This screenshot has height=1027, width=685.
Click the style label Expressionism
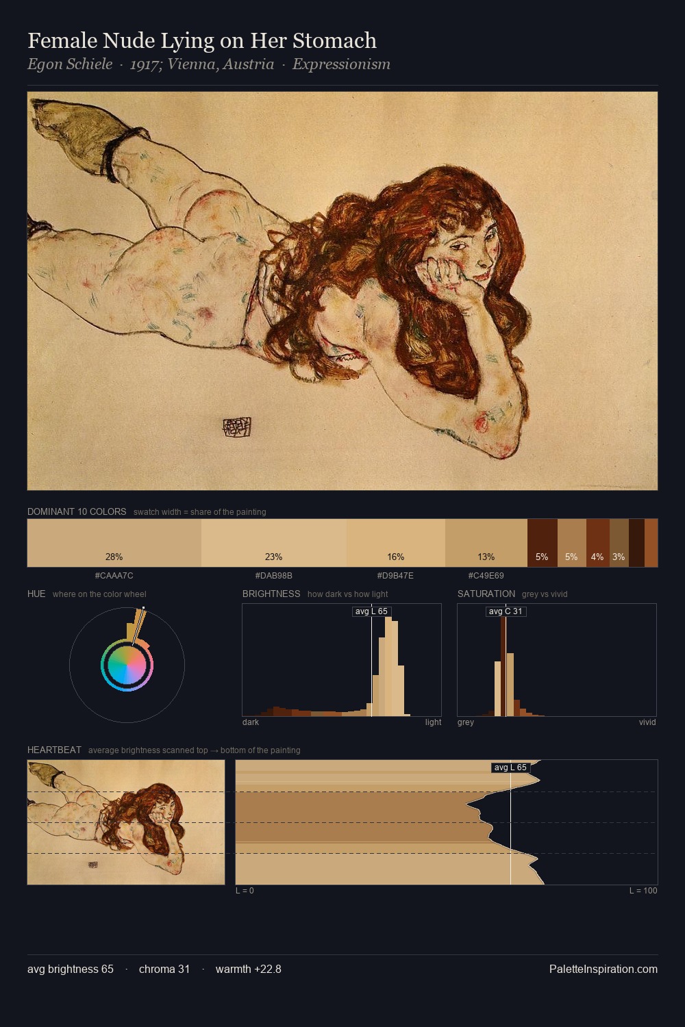[341, 64]
